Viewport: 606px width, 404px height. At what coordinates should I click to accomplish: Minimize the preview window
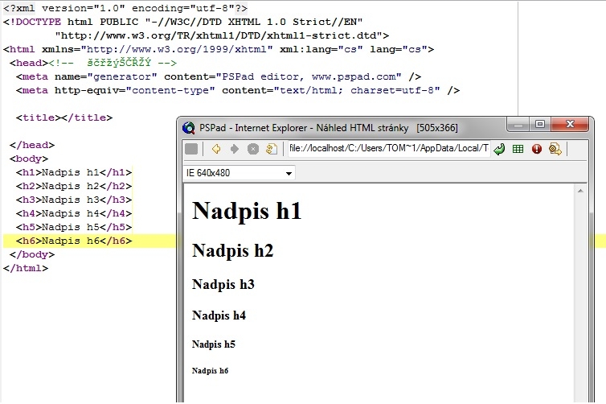[518, 125]
